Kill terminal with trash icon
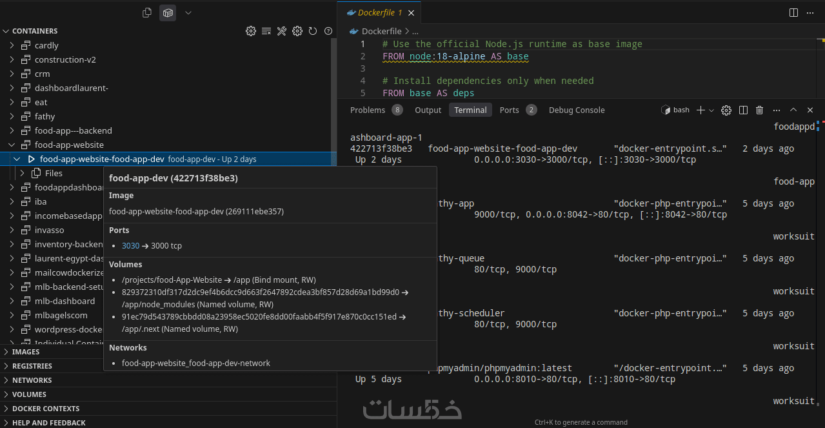This screenshot has height=428, width=825. pyautogui.click(x=760, y=110)
